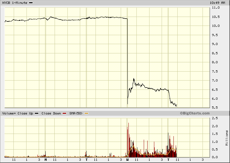
Task: Click the red Close Down legend swatch
Action: coord(65,113)
